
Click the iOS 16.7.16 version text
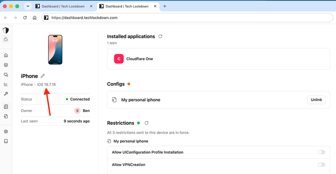[x=46, y=84]
